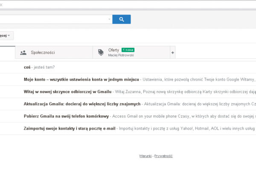Expand the Więcej dropdown menu
Screen dimensions: 256x192
(6, 35)
